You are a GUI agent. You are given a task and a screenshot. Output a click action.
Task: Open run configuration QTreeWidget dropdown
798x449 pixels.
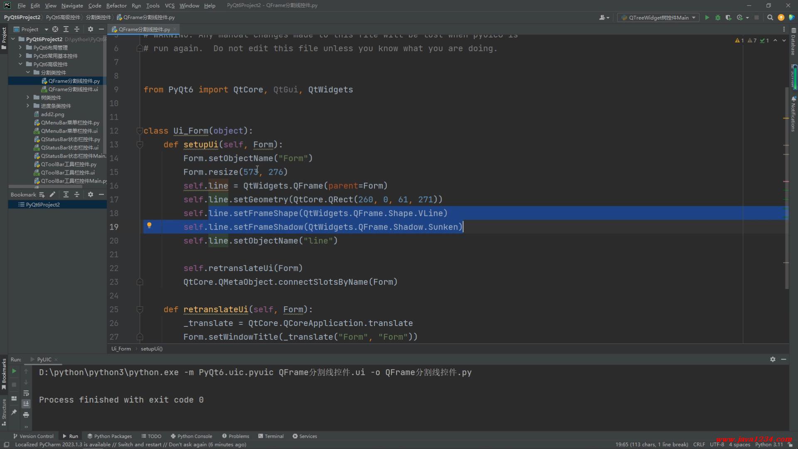pyautogui.click(x=659, y=17)
